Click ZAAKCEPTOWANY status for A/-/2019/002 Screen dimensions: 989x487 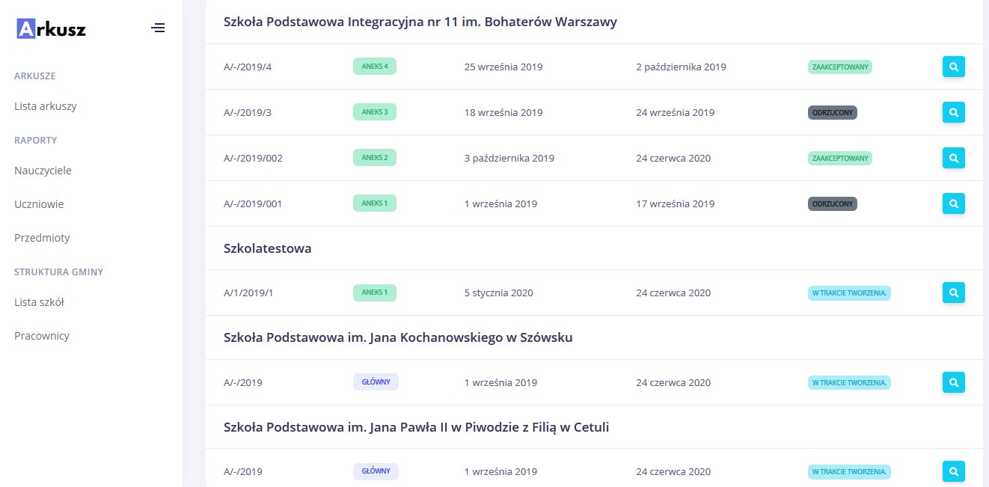coord(839,158)
